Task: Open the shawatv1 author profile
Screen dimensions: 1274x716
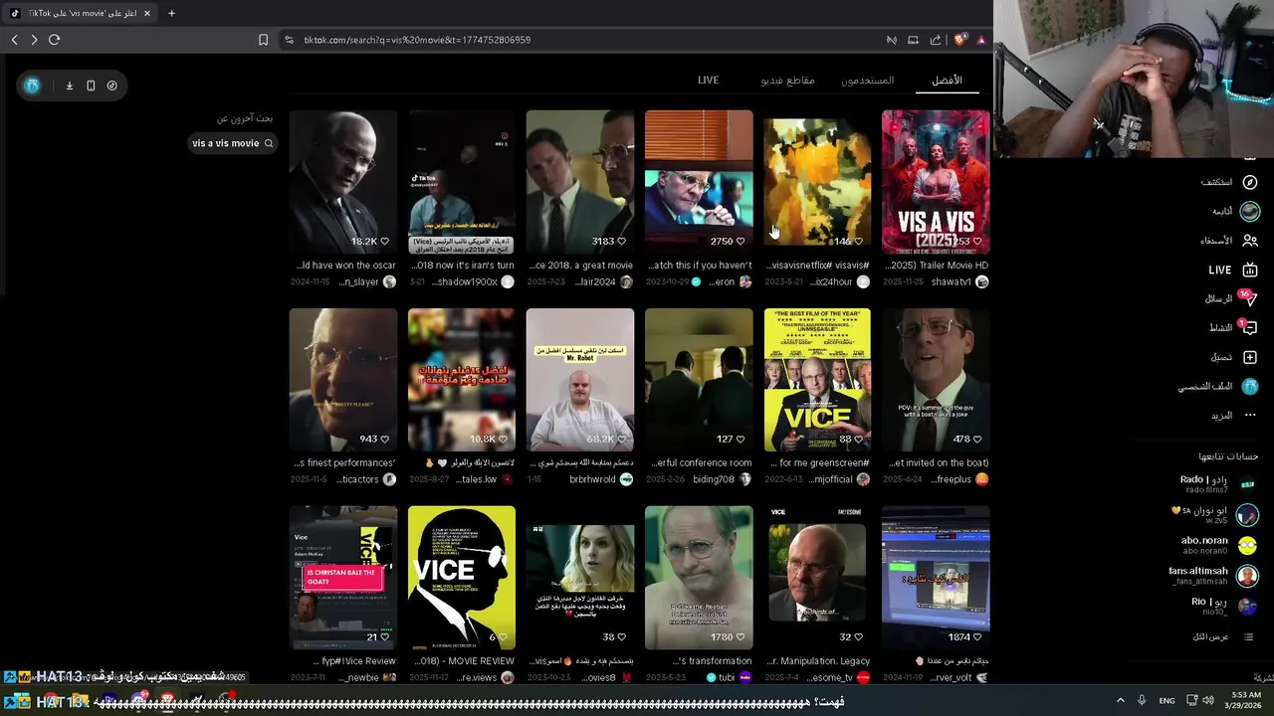Action: (960, 282)
